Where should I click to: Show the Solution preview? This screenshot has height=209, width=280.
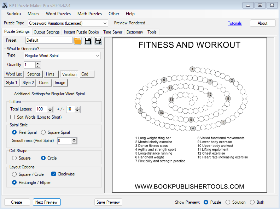pyautogui.click(x=228, y=202)
